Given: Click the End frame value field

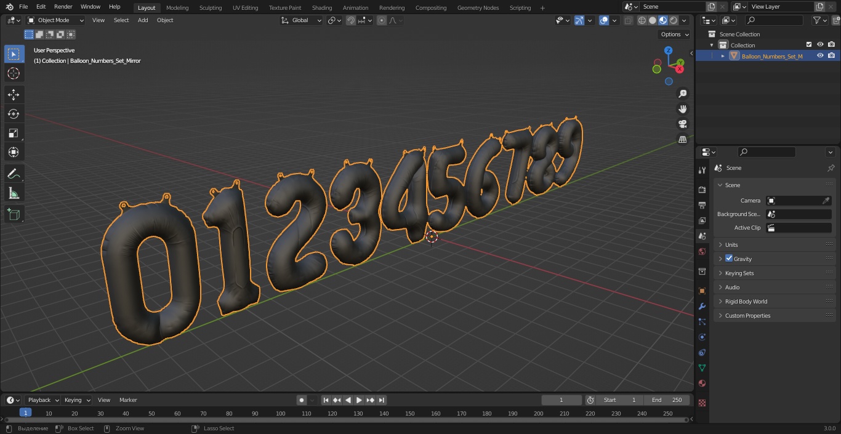Looking at the screenshot, I should coord(667,400).
